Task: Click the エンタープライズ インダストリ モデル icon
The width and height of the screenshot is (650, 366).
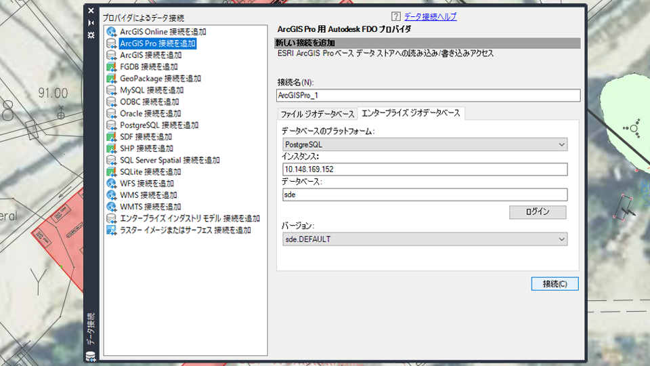Action: coord(111,218)
